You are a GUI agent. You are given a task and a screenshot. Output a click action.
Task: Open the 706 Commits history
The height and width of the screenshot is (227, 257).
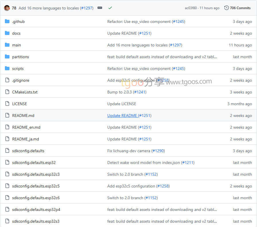pos(237,8)
